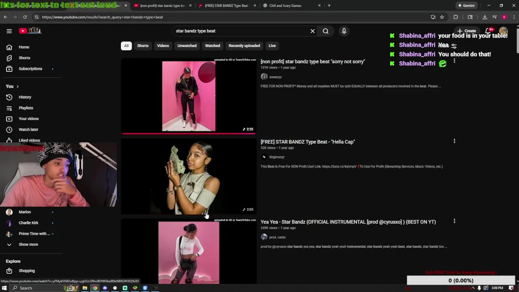The image size is (519, 292).
Task: Open Subscriptions in the sidebar
Action: [30, 69]
